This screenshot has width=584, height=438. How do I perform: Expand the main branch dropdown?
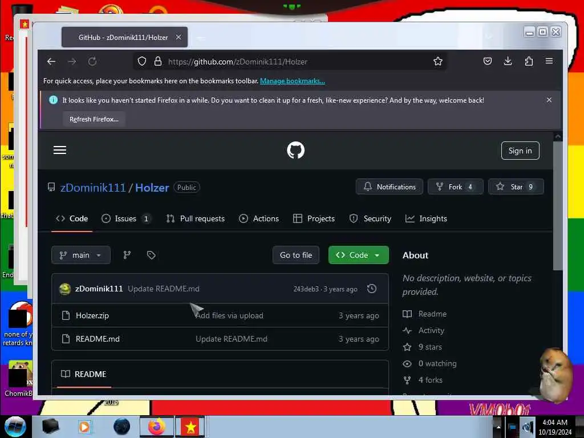81,255
